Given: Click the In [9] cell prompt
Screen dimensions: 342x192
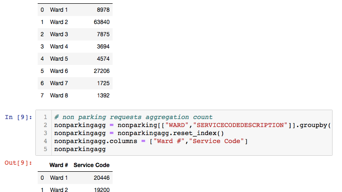Looking at the screenshot, I should pyautogui.click(x=18, y=117).
